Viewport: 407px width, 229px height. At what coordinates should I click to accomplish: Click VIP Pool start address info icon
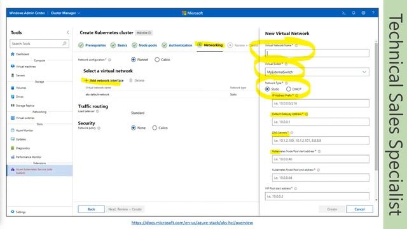[x=295, y=188]
